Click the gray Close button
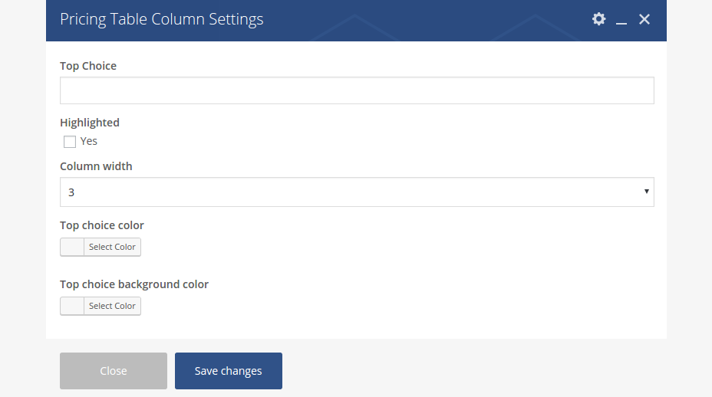Image resolution: width=712 pixels, height=397 pixels. [114, 371]
